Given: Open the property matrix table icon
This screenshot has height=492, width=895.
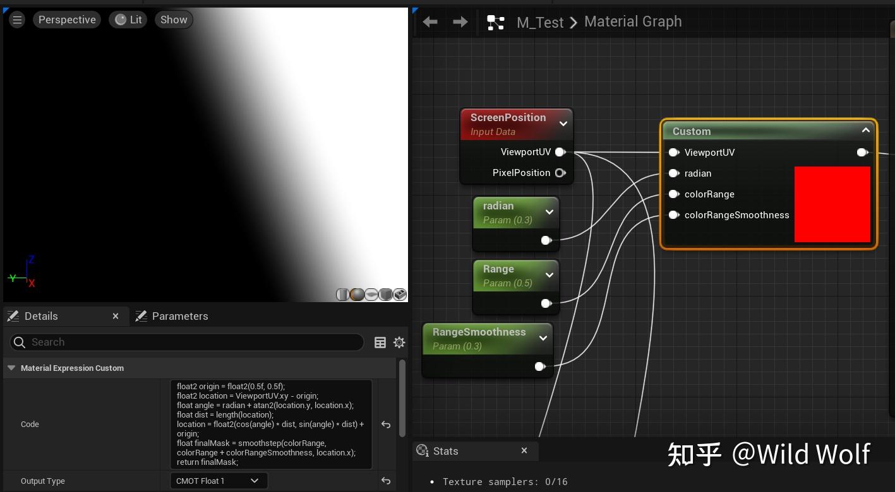Looking at the screenshot, I should pos(380,342).
